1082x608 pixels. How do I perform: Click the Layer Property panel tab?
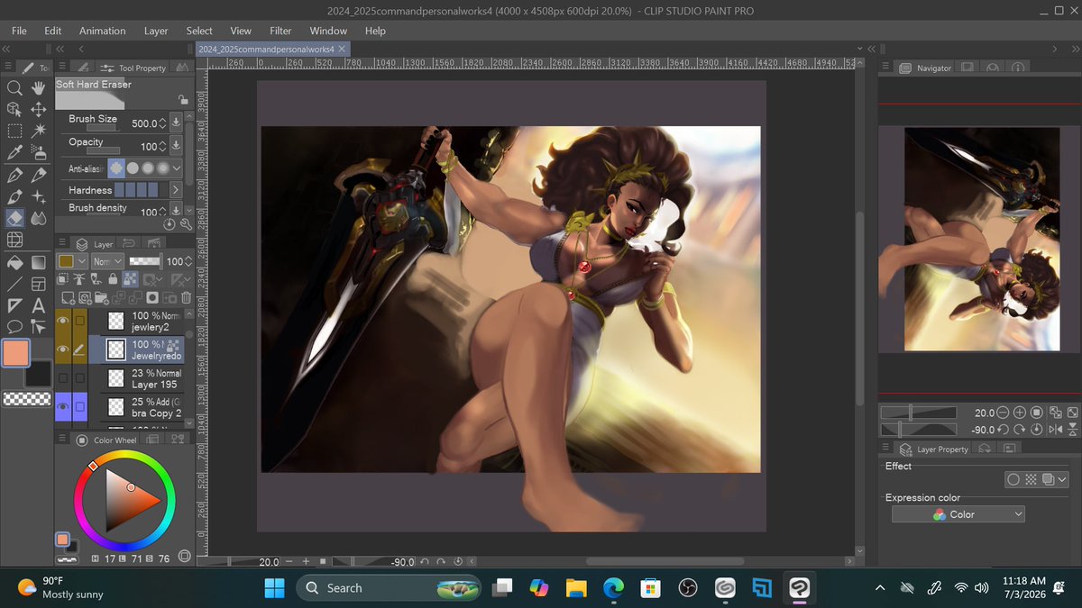pyautogui.click(x=934, y=449)
